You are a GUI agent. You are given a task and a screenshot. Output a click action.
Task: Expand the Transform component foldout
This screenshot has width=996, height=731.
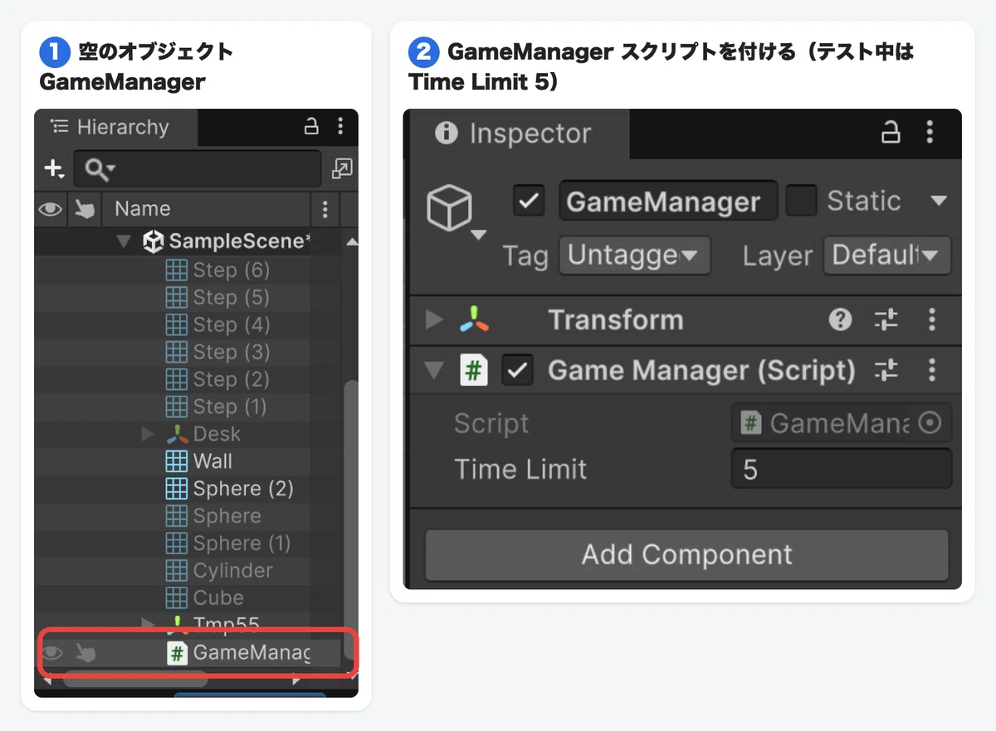434,319
